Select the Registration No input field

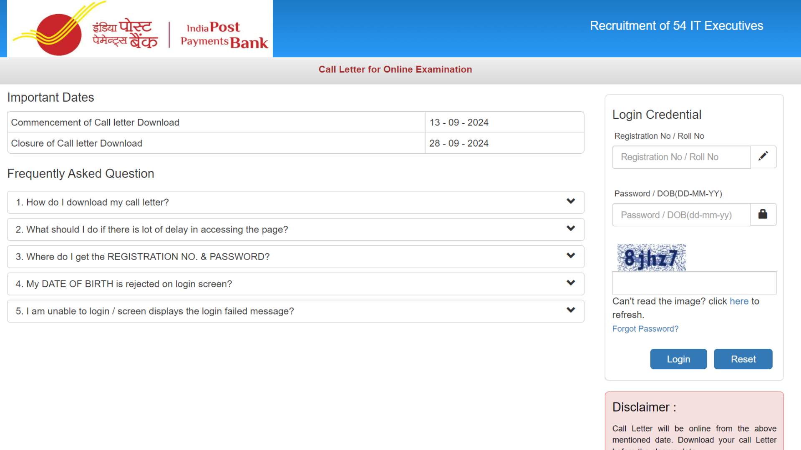682,157
